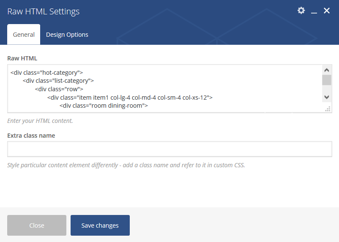Focus the Extra class name input field
Screen dimensions: 339x242
tap(169, 149)
